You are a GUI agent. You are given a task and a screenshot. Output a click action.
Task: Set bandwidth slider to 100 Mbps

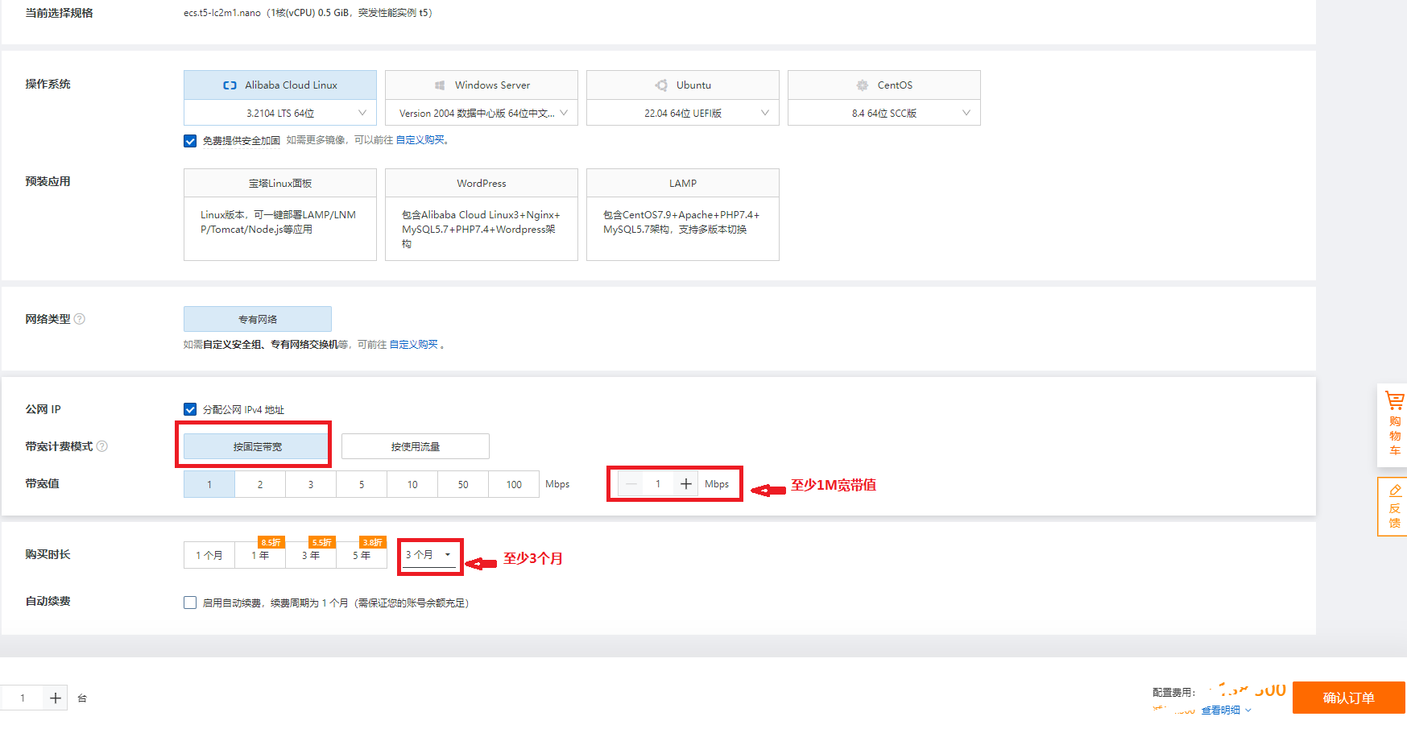click(514, 484)
